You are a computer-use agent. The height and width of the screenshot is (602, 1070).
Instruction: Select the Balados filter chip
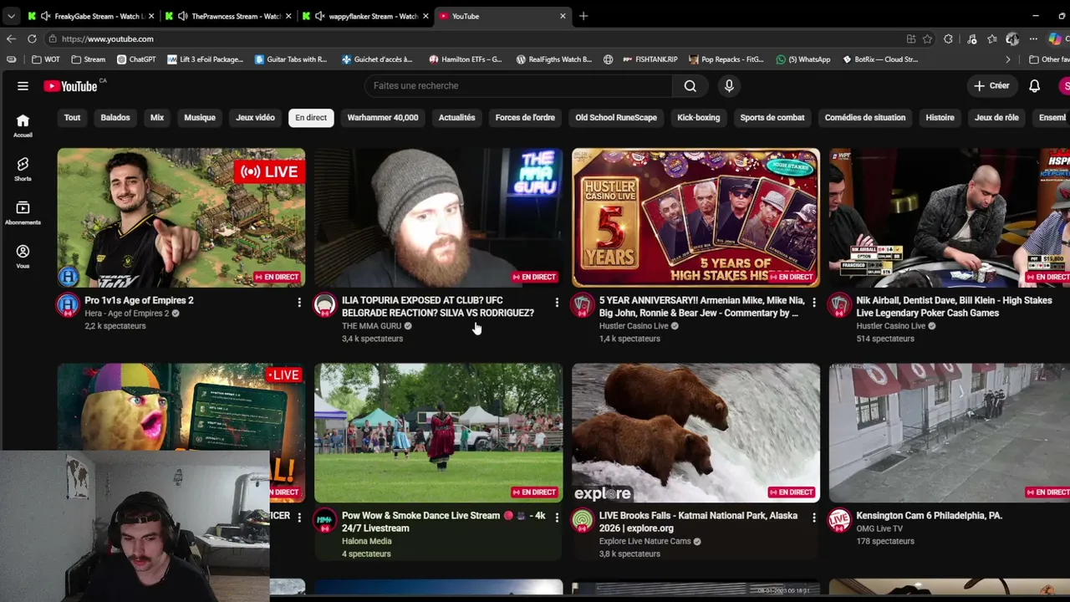[115, 118]
